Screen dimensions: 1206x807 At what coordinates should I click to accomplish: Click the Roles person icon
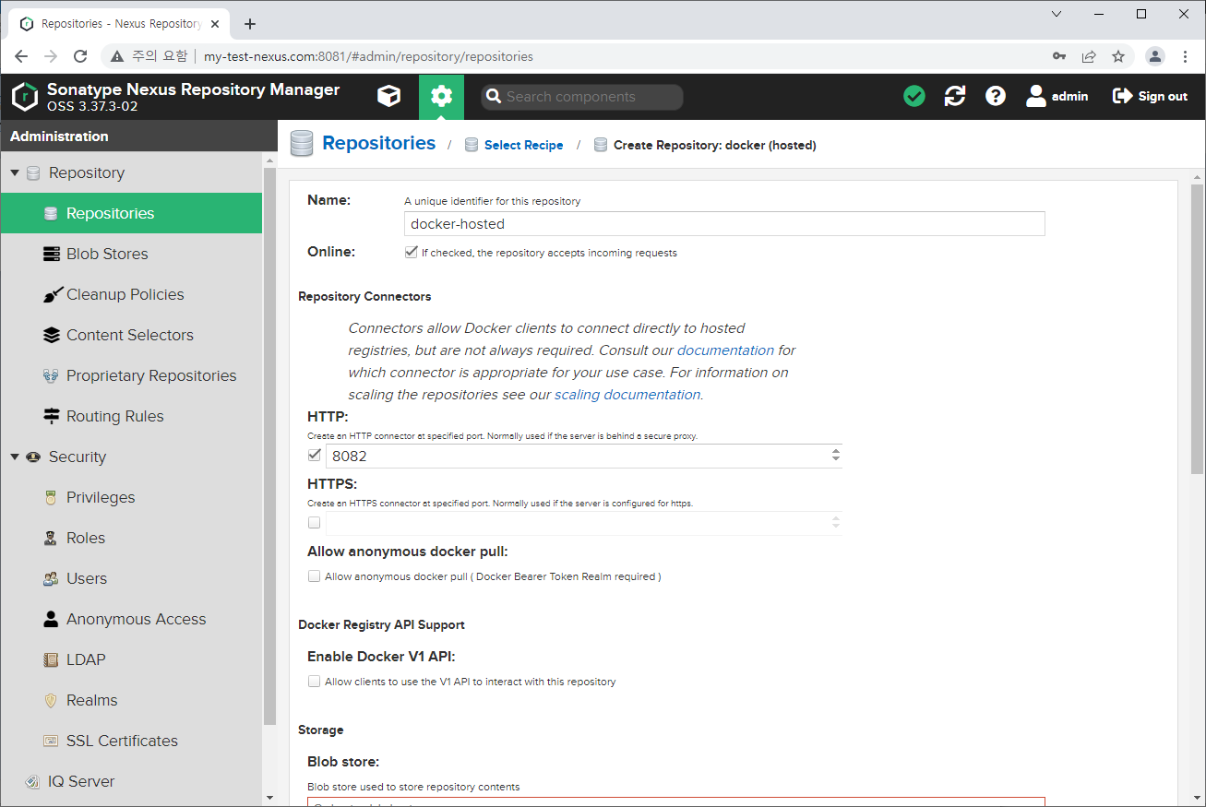(x=52, y=538)
